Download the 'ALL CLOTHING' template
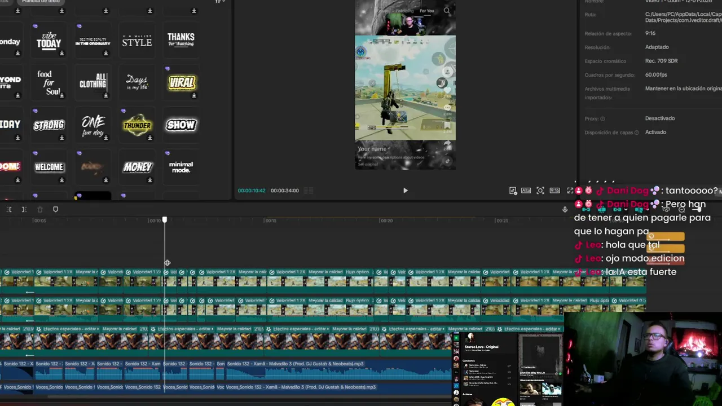 105,95
